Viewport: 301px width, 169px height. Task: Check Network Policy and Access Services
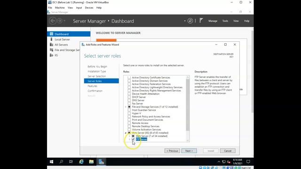tap(129, 116)
